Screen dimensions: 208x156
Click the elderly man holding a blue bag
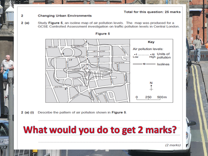(7, 67)
